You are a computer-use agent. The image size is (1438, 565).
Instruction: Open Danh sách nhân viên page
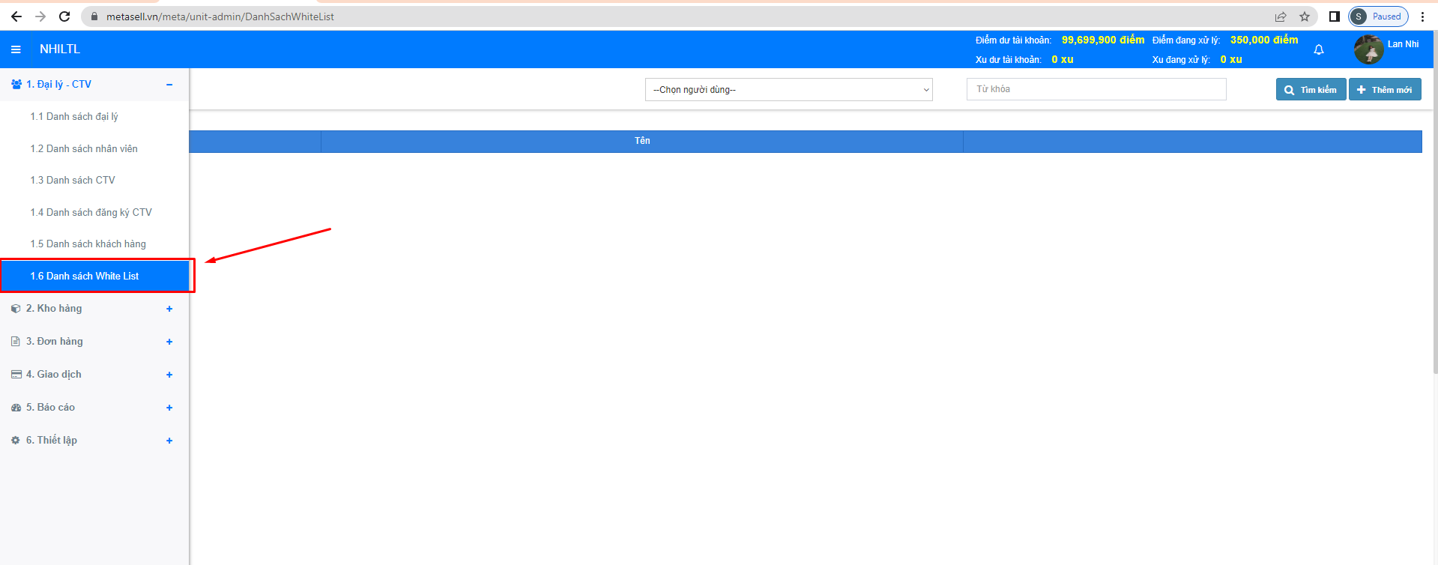[x=84, y=149]
